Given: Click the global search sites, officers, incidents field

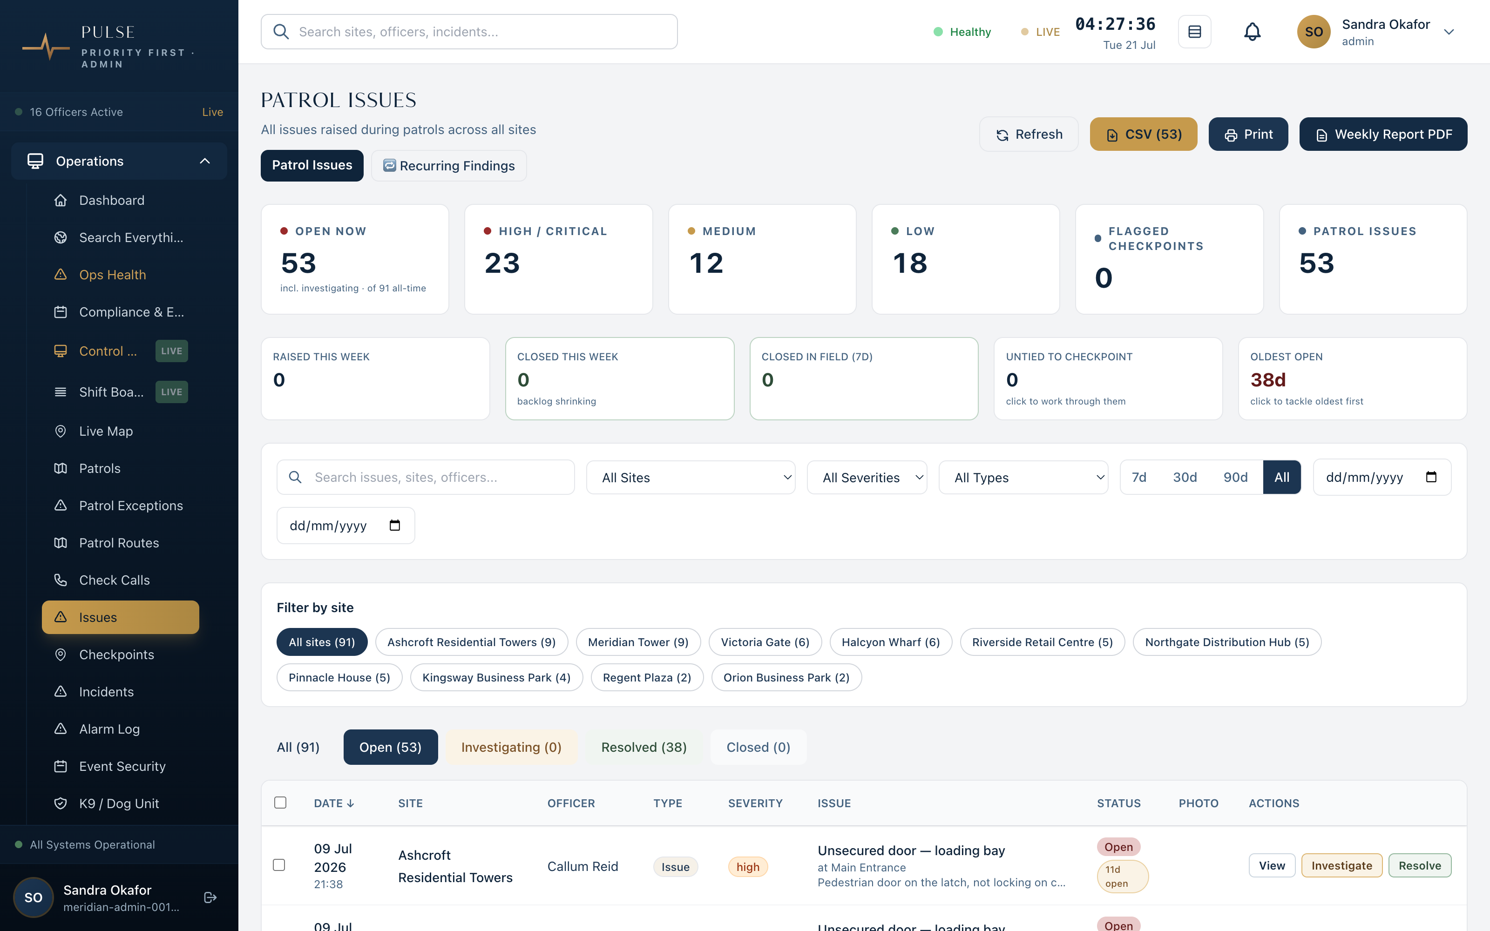Looking at the screenshot, I should pyautogui.click(x=469, y=32).
